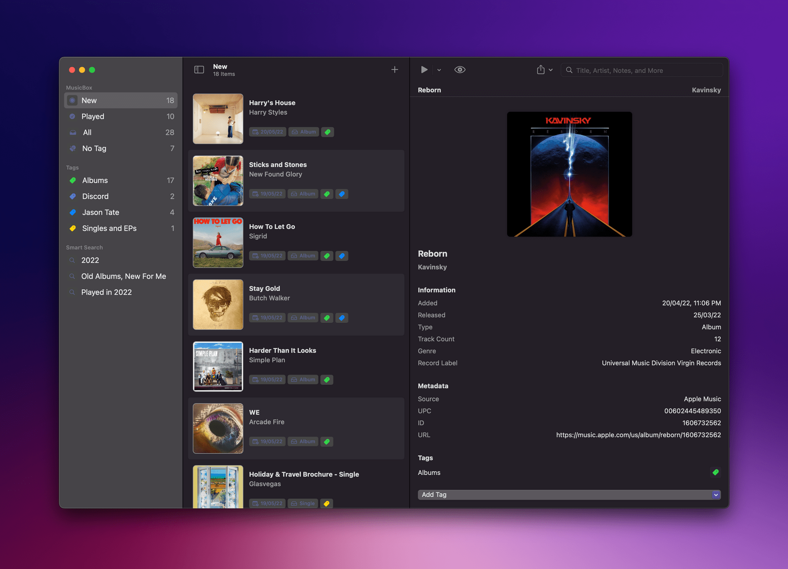788x569 pixels.
Task: Click 19/05/22 date badge on WE row
Action: pos(267,441)
